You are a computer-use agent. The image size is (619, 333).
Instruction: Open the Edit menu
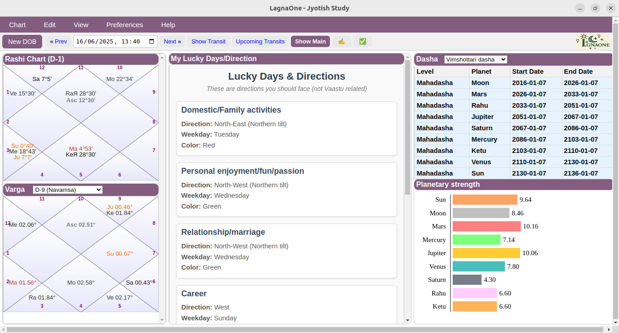coord(50,25)
